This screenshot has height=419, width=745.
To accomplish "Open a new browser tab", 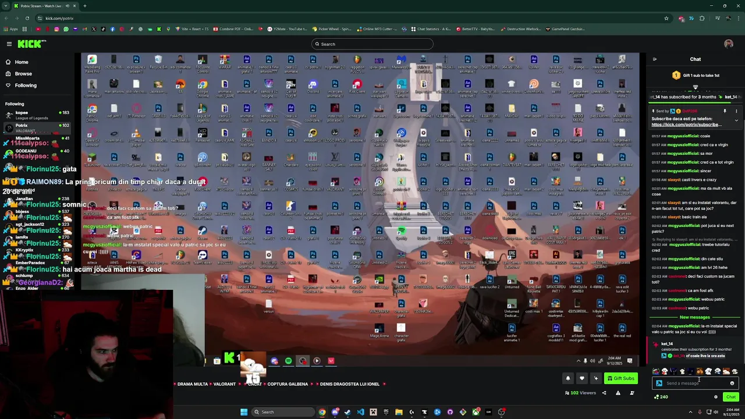I will point(85,6).
